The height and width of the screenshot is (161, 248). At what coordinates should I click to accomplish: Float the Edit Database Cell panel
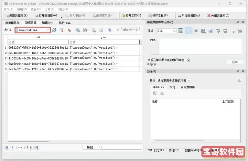(238, 22)
